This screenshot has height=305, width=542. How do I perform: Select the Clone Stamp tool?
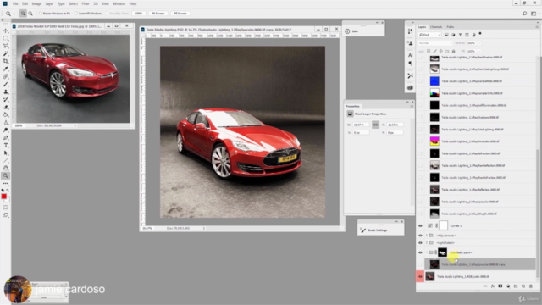pyautogui.click(x=6, y=91)
